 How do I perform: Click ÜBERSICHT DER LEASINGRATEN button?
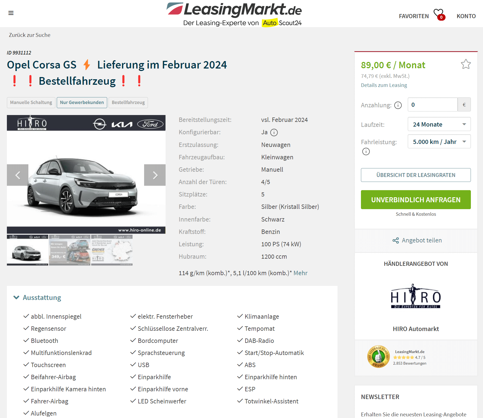[416, 175]
